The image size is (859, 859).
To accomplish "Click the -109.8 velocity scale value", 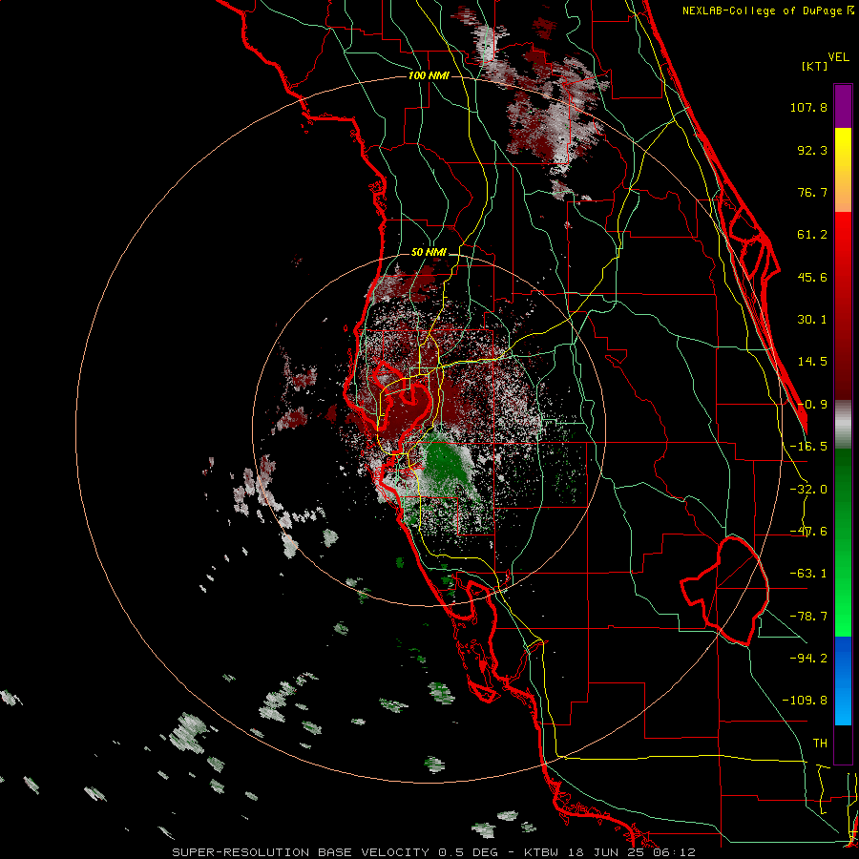I will [x=805, y=701].
